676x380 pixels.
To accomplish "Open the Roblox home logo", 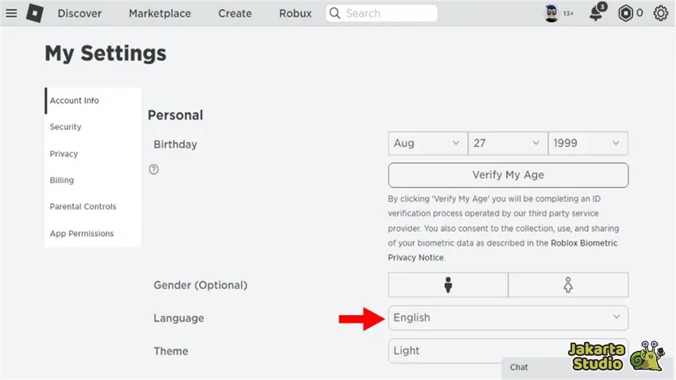I will click(34, 13).
